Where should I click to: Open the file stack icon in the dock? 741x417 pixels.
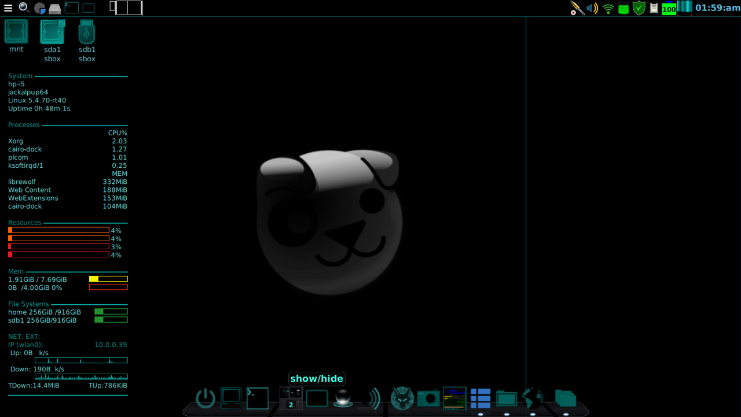[566, 397]
